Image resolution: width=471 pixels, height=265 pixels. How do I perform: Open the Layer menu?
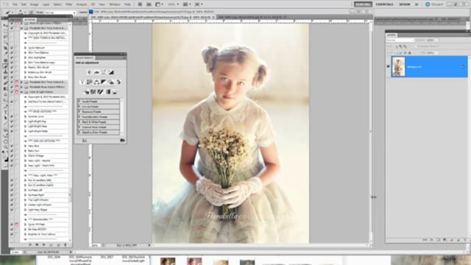[46, 4]
